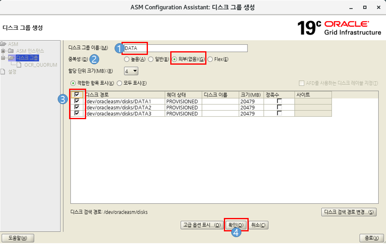The height and width of the screenshot is (244, 386).
Task: Select 모두 표시(E) radio button
Action: [119, 83]
